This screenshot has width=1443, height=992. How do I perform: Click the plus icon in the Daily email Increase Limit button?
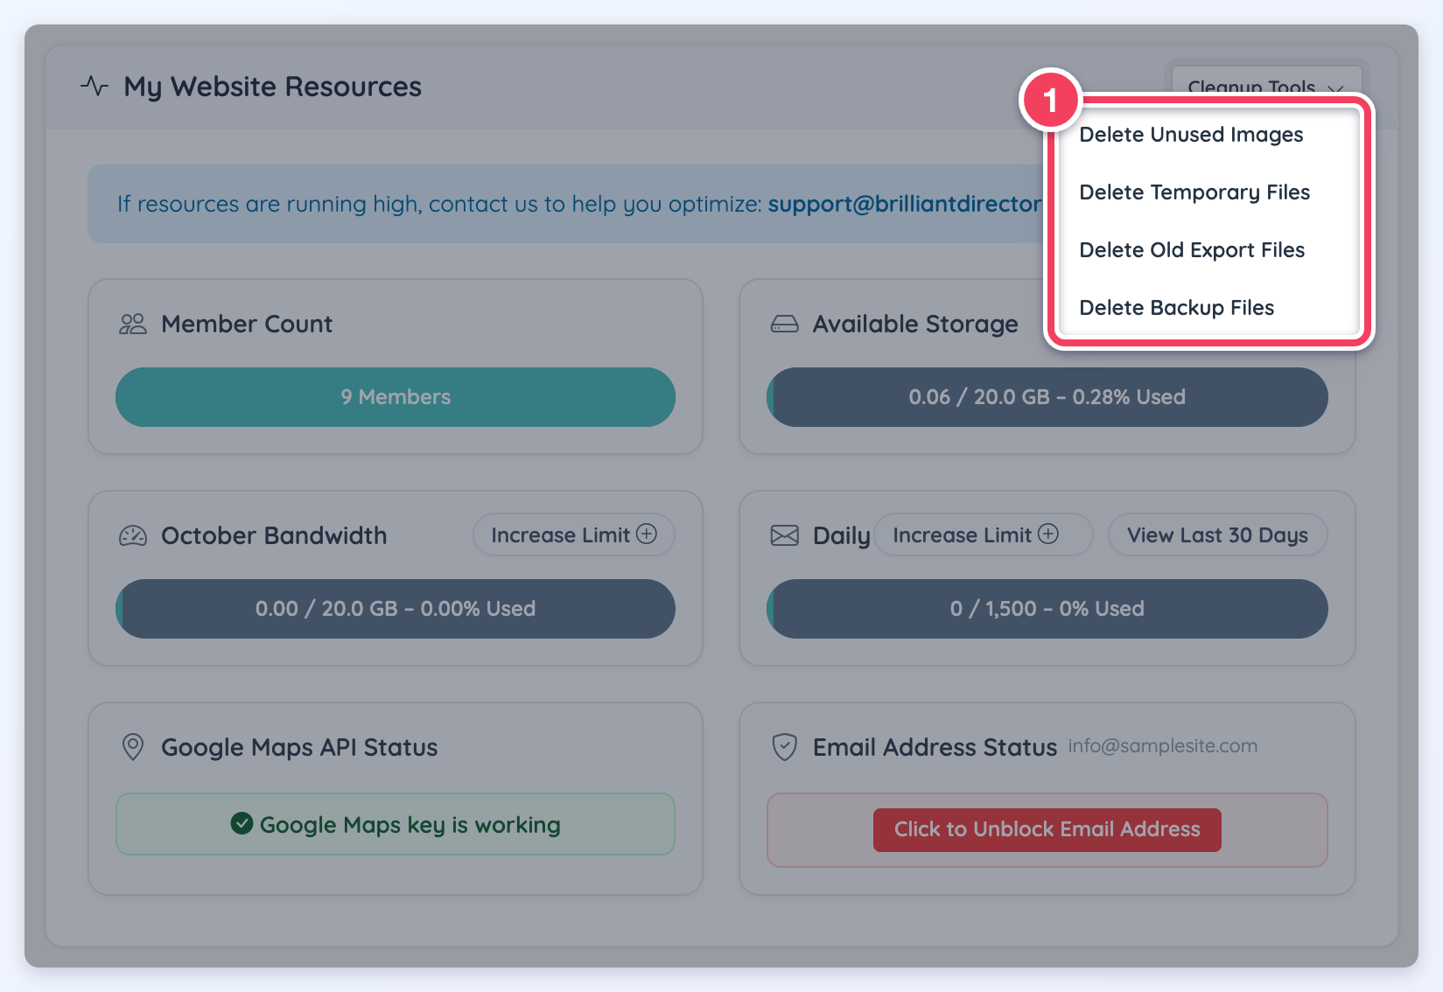coord(1048,534)
